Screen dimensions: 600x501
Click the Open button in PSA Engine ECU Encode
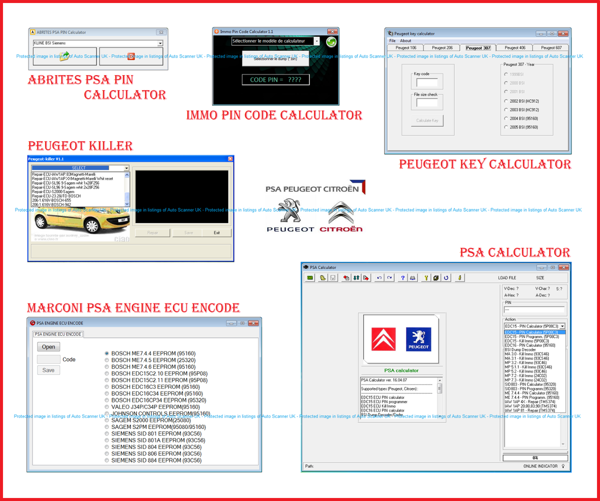coord(48,347)
